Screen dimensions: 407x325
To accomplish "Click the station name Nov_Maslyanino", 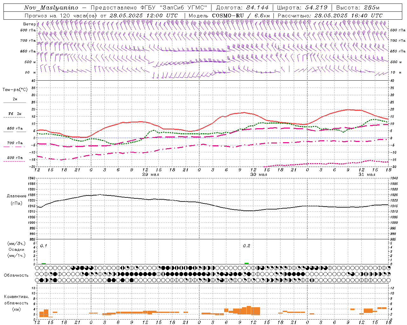I will click(x=51, y=8).
